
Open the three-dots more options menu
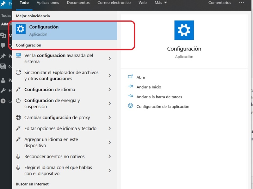(241, 3)
